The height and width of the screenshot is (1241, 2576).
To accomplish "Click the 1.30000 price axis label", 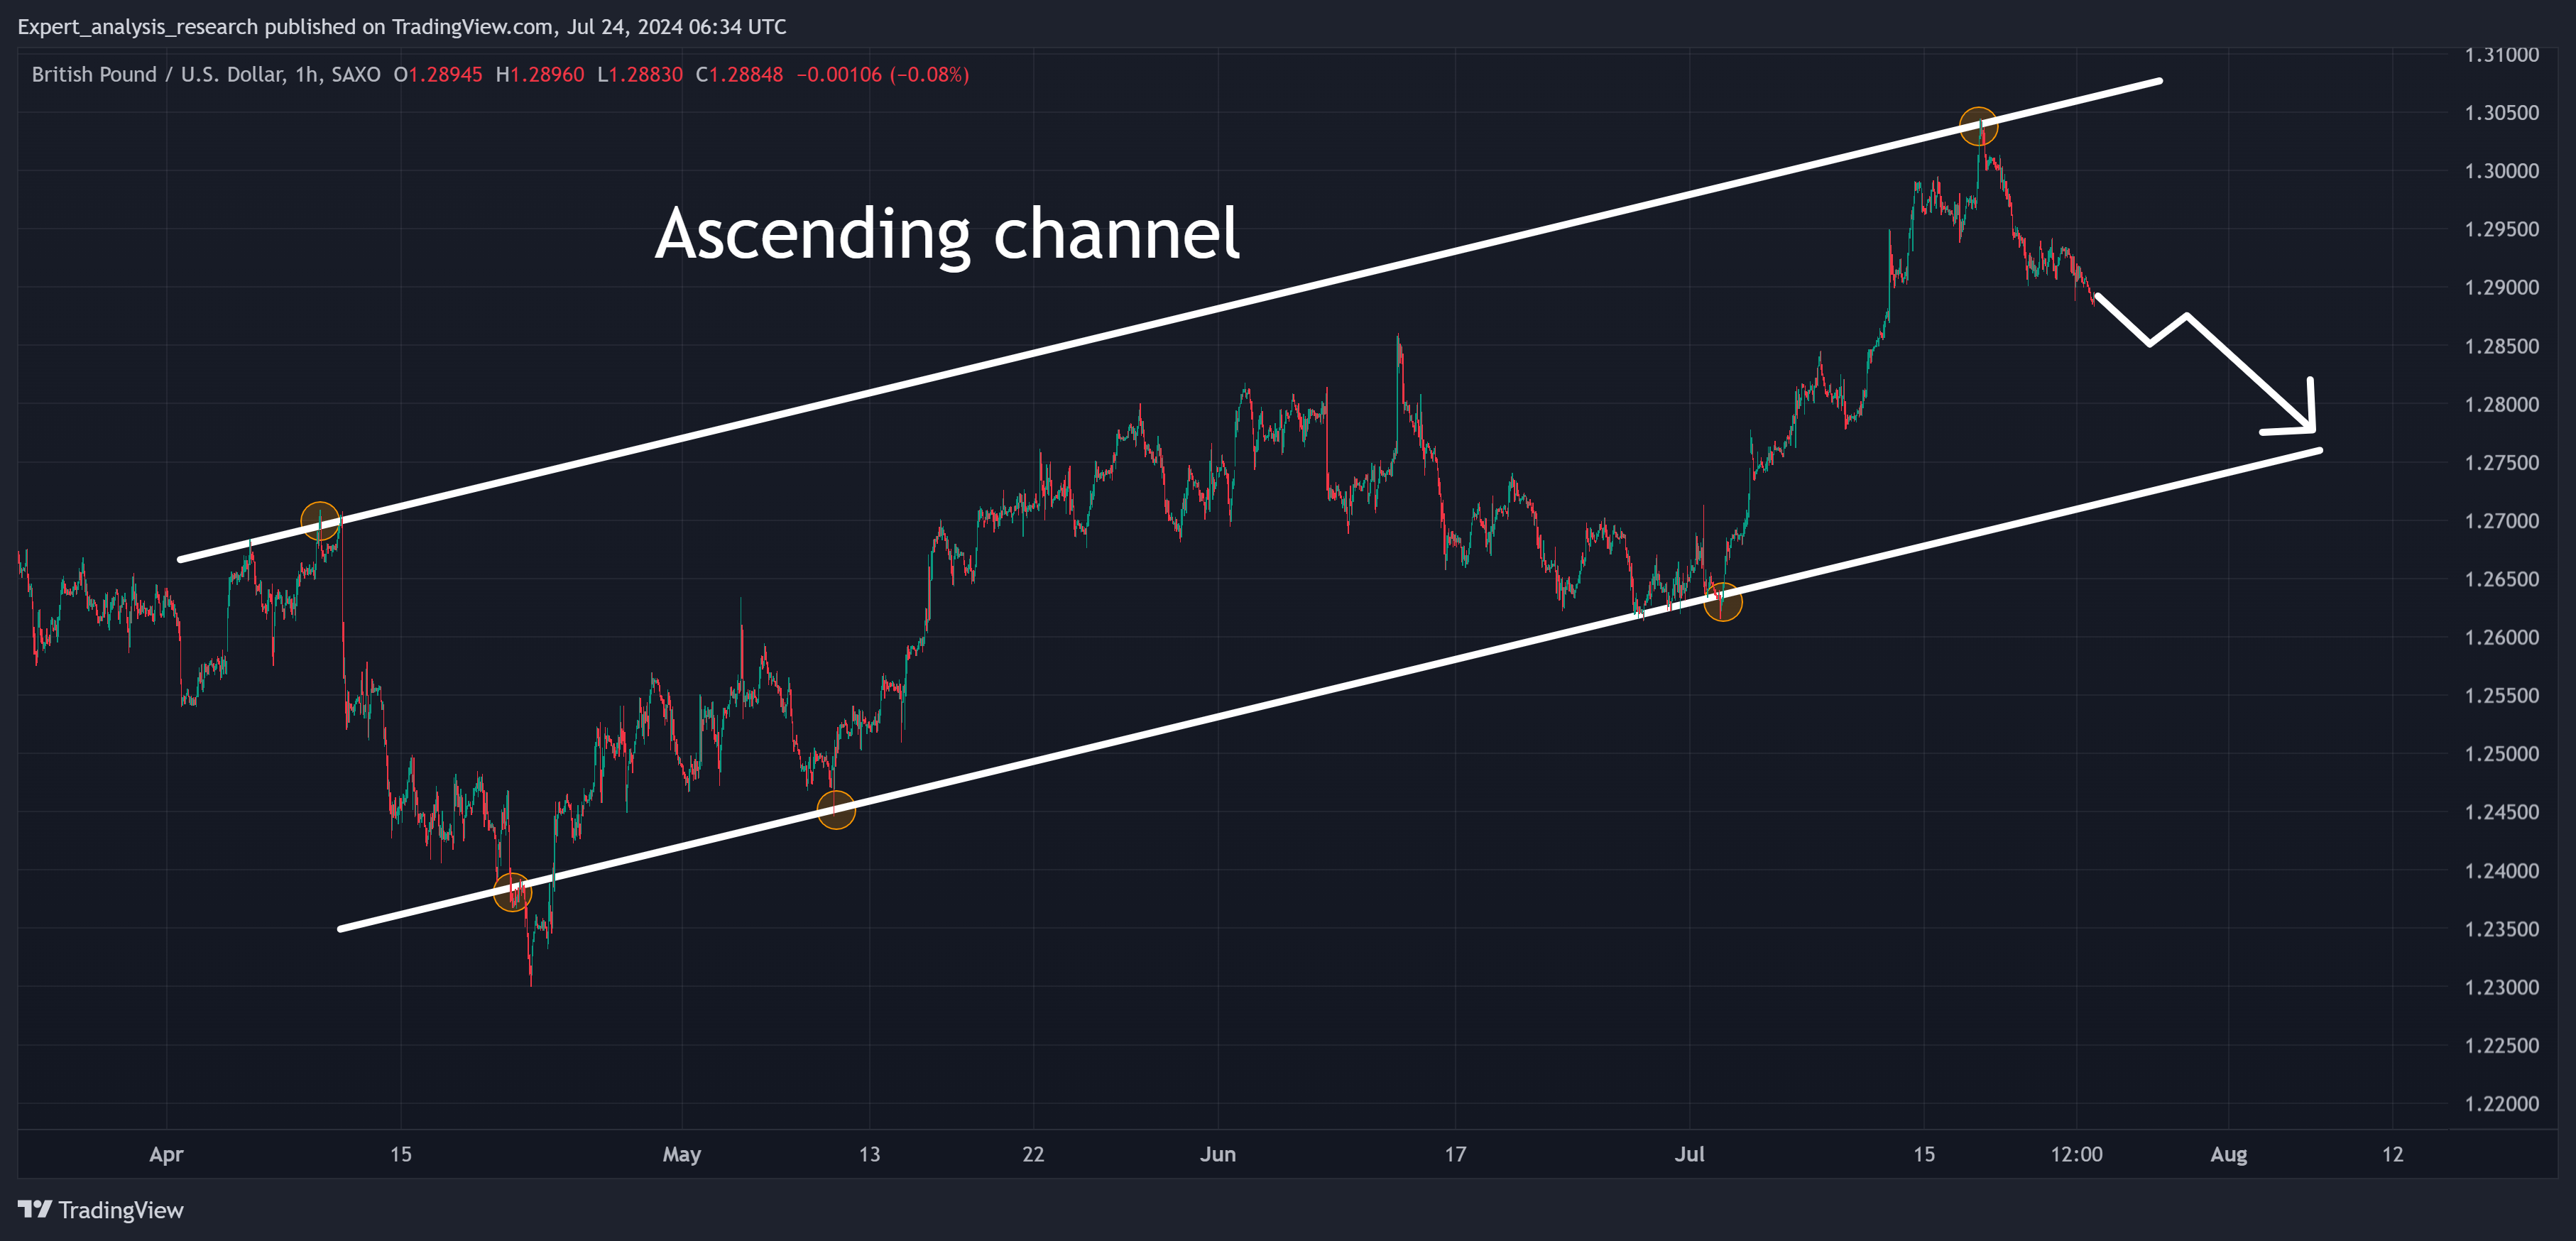I will [2501, 171].
